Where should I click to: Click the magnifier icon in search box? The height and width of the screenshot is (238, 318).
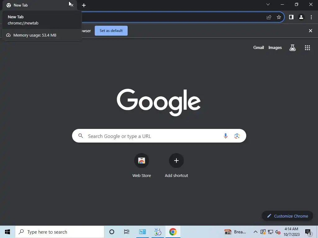coord(80,136)
